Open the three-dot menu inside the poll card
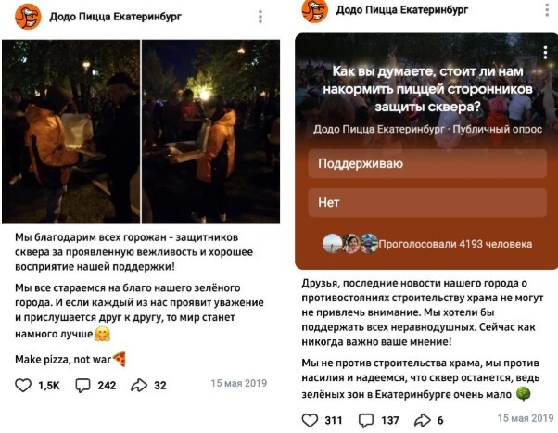Image resolution: width=558 pixels, height=433 pixels. click(x=545, y=53)
